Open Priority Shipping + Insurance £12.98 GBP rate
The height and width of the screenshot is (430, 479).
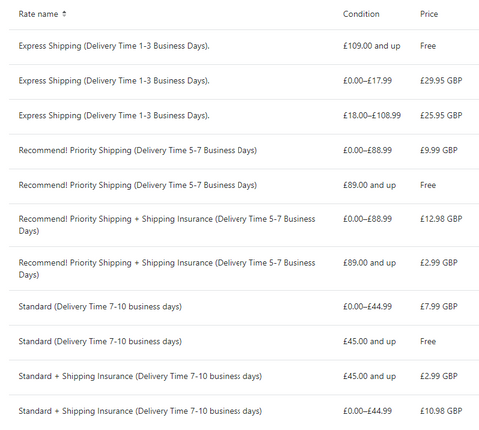[243, 224]
